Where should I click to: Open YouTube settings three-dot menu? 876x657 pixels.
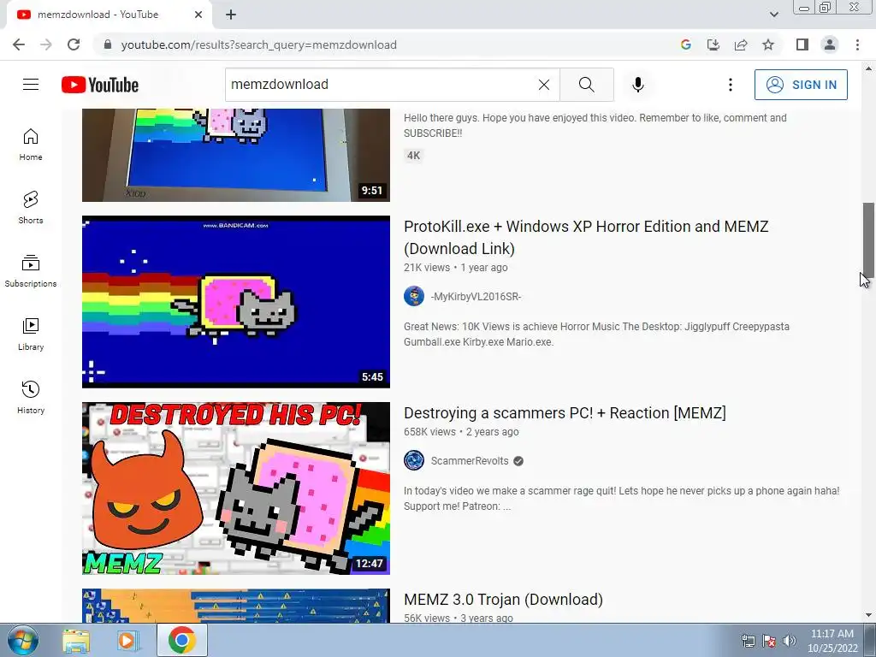click(731, 85)
